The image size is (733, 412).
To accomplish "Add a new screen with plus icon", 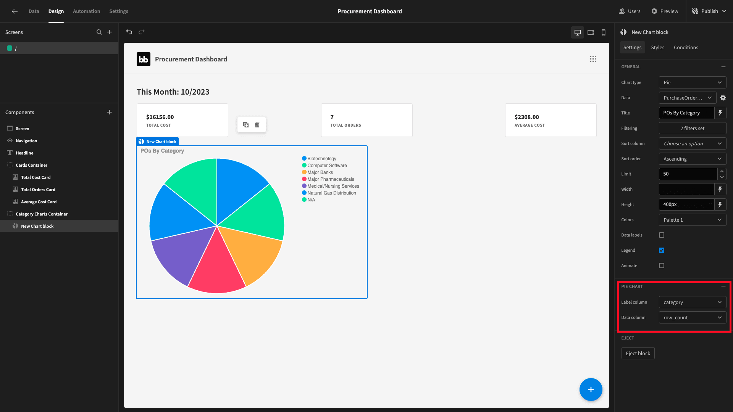I will pos(110,32).
